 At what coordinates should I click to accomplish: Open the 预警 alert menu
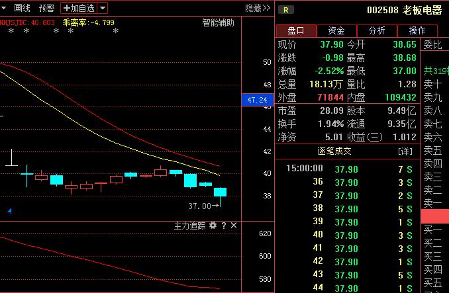(46, 8)
